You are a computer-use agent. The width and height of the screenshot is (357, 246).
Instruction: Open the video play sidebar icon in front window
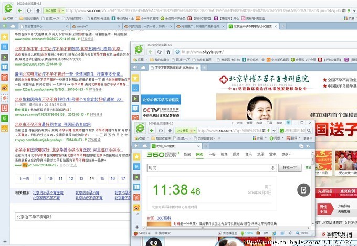pos(136,177)
